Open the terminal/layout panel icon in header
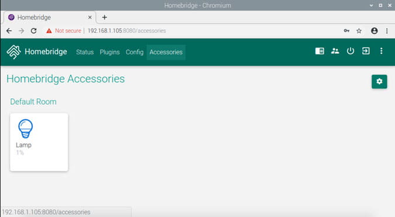Viewport: 395px width, 217px height. point(320,51)
